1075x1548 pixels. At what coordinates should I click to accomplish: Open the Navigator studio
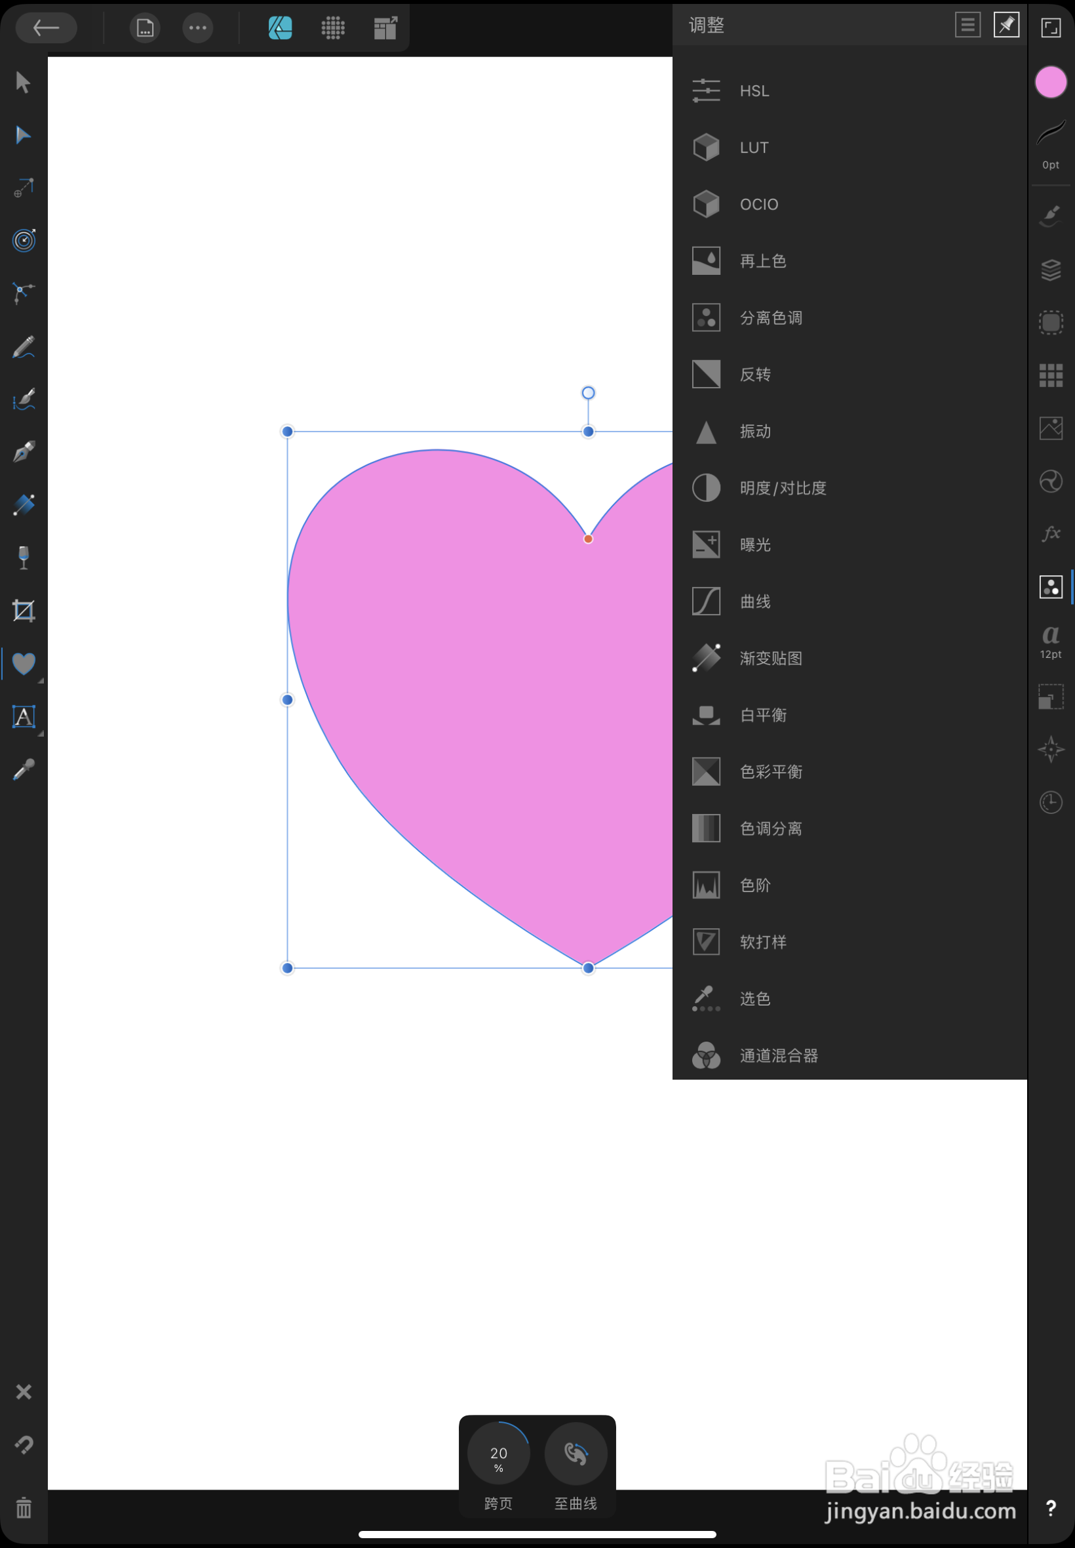point(1051,748)
